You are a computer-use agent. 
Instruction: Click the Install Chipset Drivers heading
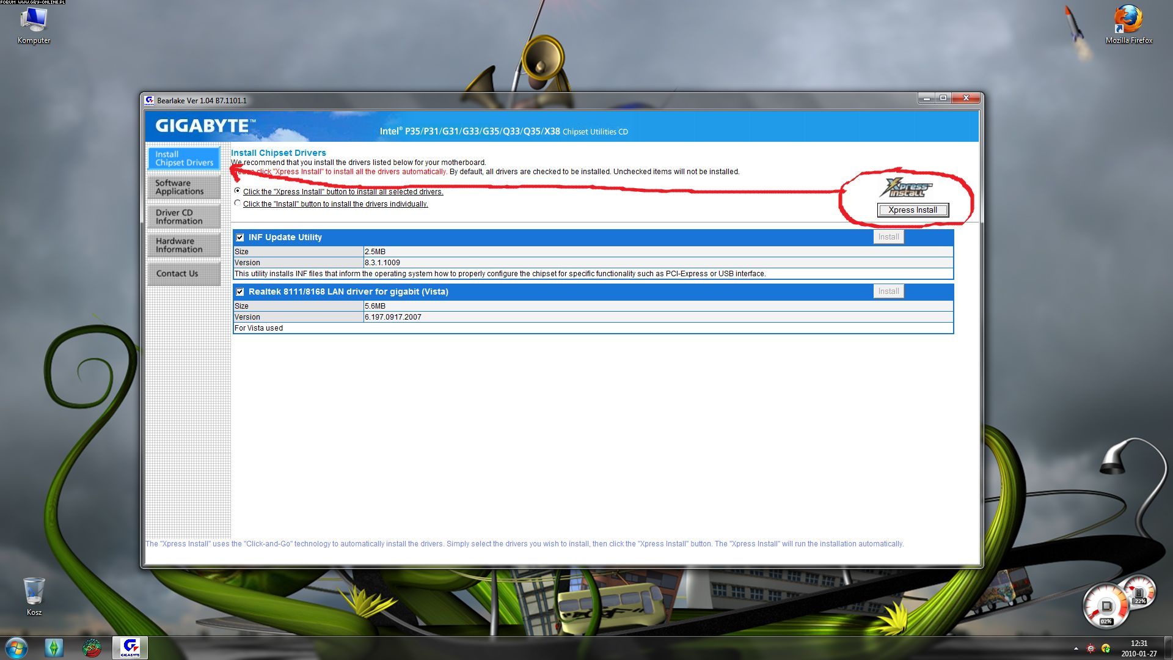[x=279, y=153]
